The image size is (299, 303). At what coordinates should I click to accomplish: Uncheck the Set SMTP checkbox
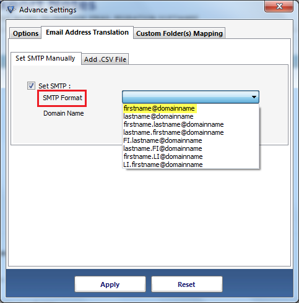[x=31, y=85]
